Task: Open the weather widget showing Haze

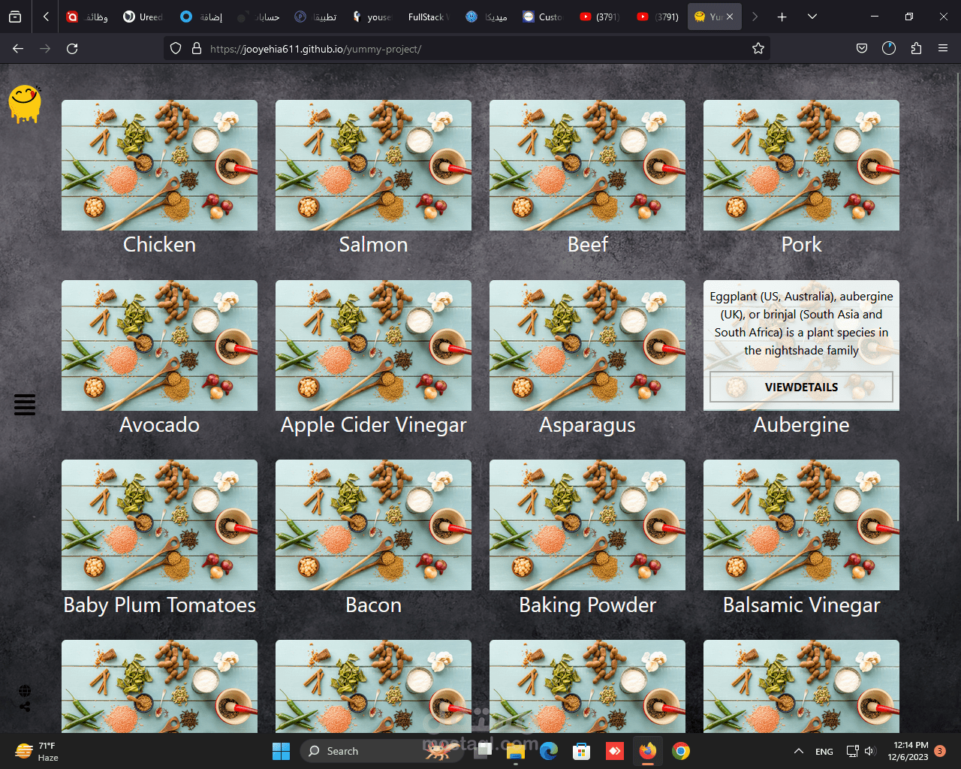Action: pos(36,751)
